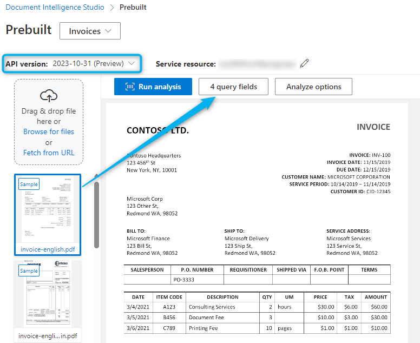420x343 pixels.
Task: Go to Document Intelligence Studio breadcrumb
Action: coord(55,7)
